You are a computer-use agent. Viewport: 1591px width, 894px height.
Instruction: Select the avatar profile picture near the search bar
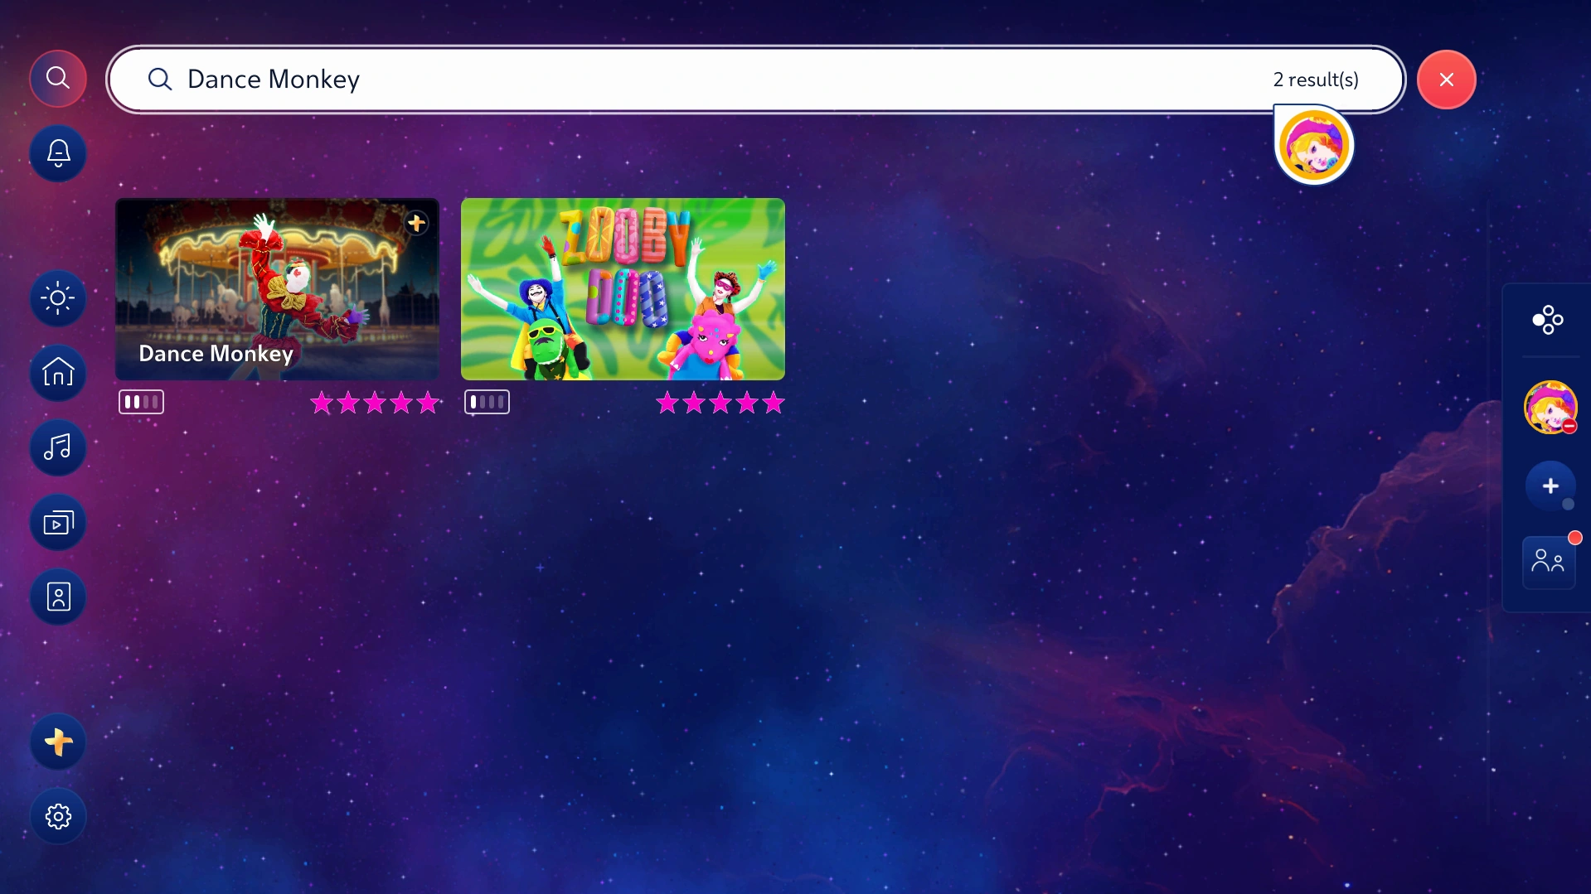1313,143
